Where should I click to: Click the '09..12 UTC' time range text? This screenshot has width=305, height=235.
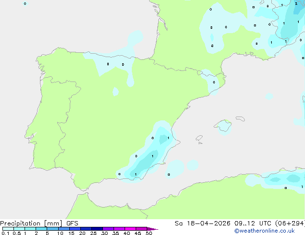point(254,223)
